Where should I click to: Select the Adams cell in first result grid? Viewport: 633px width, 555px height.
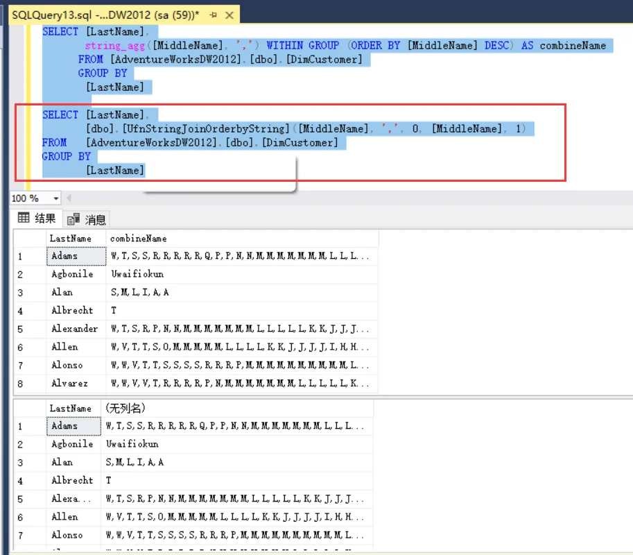point(76,256)
